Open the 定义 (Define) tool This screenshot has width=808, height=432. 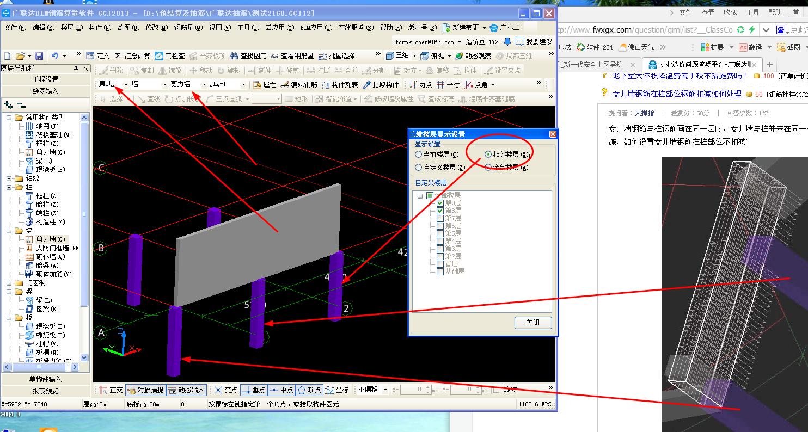(x=98, y=55)
